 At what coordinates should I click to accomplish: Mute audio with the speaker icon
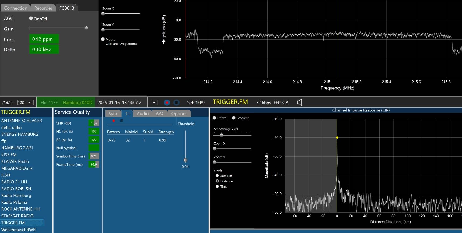click(x=299, y=103)
